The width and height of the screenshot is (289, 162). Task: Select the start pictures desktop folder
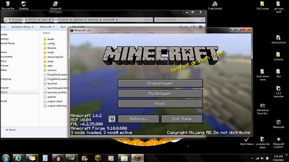(279, 39)
